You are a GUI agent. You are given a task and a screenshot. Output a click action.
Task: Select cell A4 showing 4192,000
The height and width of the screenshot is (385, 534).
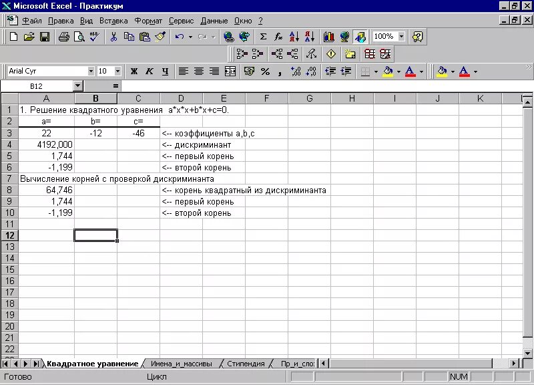pos(46,144)
